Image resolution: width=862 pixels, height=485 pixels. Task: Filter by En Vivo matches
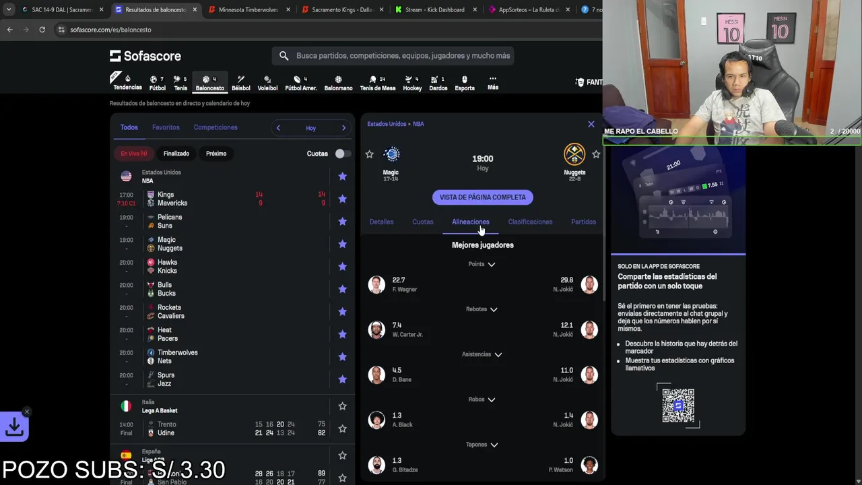pyautogui.click(x=134, y=154)
